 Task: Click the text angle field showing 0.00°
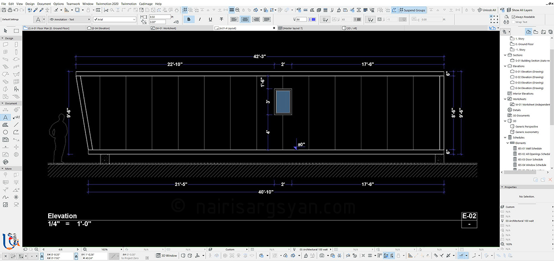(158, 22)
